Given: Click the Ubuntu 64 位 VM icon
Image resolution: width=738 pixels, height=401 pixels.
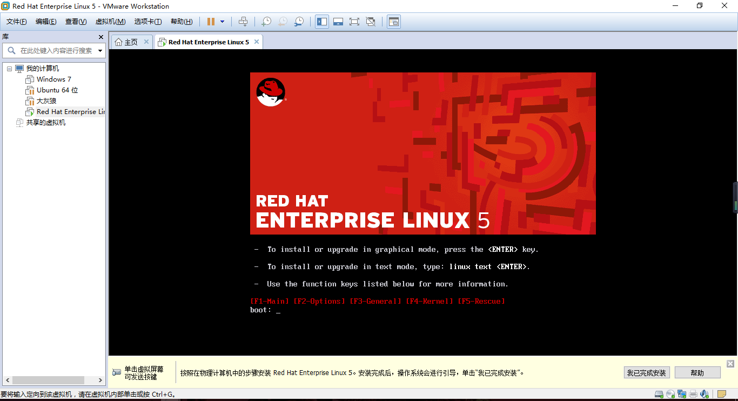Looking at the screenshot, I should pyautogui.click(x=30, y=90).
